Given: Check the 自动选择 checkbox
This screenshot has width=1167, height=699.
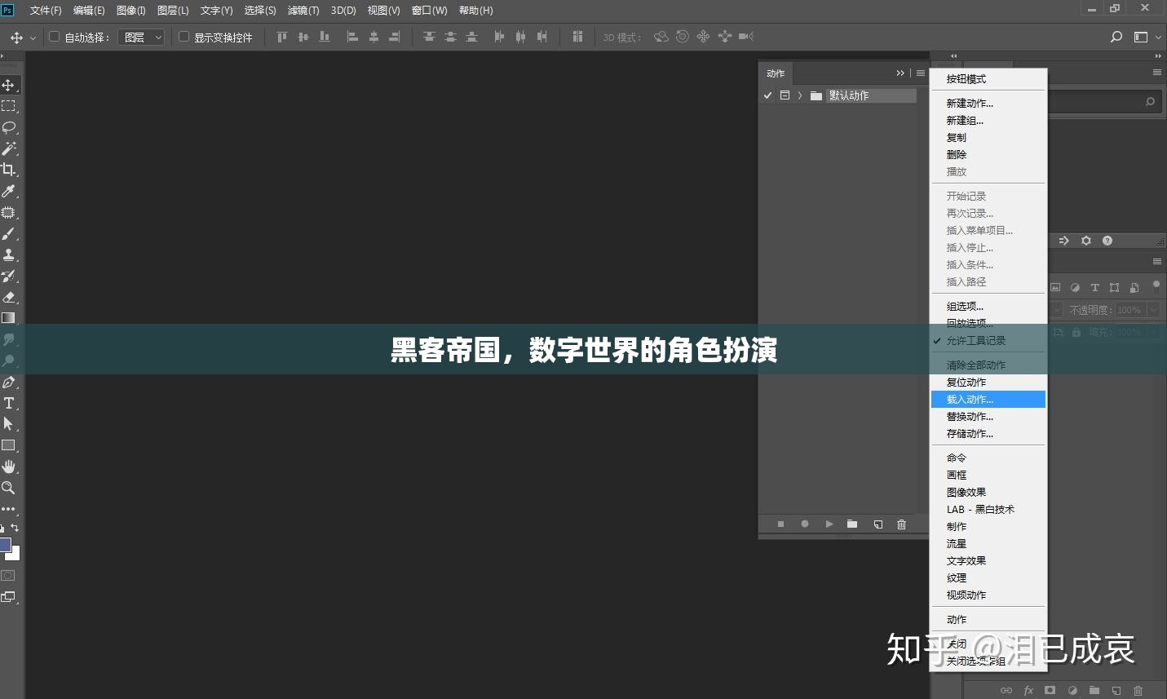Looking at the screenshot, I should click(x=55, y=37).
